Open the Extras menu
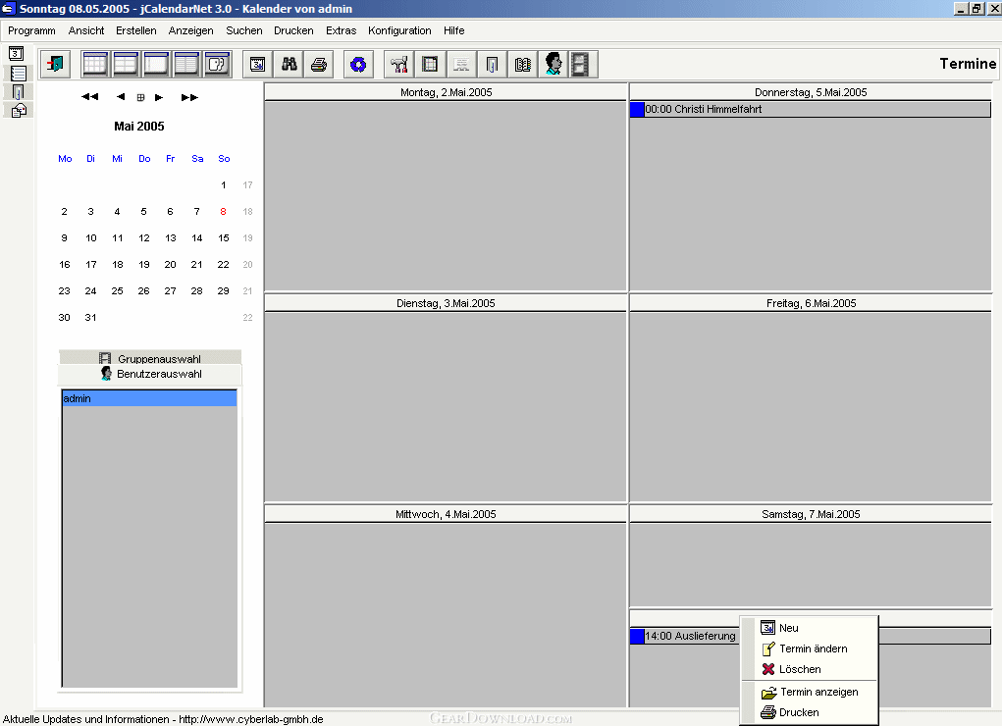This screenshot has height=726, width=1002. coord(342,30)
